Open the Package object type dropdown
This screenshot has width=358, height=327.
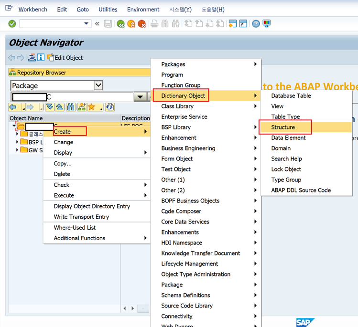[x=98, y=85]
